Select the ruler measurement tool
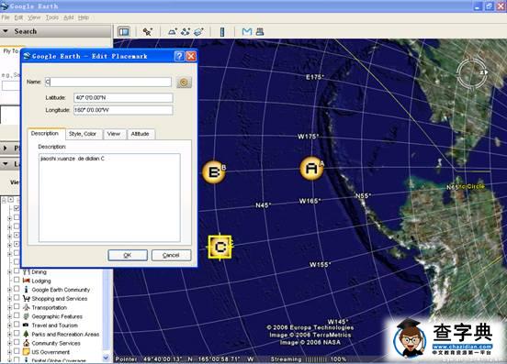 (x=222, y=31)
